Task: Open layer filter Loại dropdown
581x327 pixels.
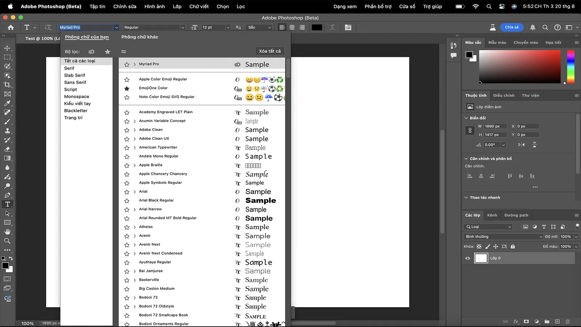Action: [x=489, y=227]
